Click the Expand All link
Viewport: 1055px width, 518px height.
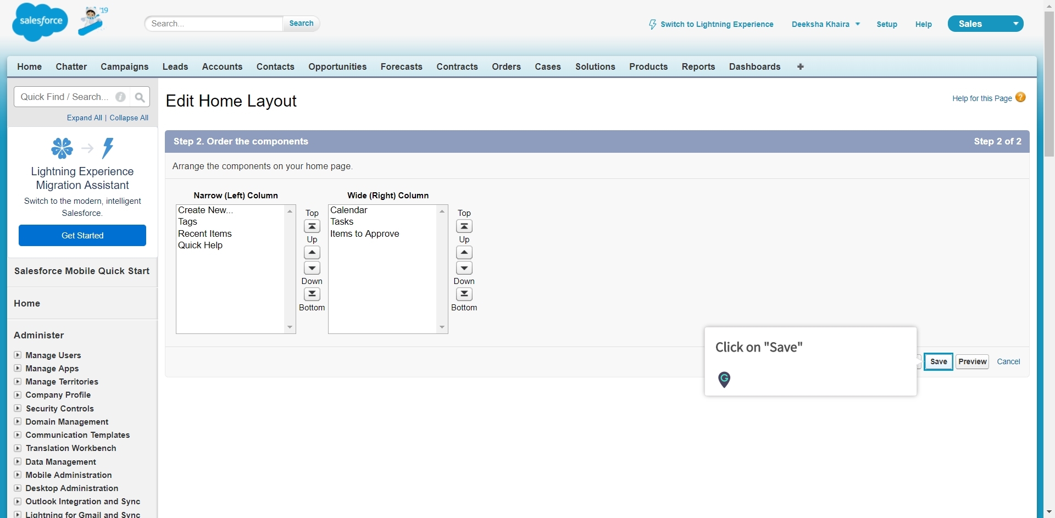click(x=85, y=118)
